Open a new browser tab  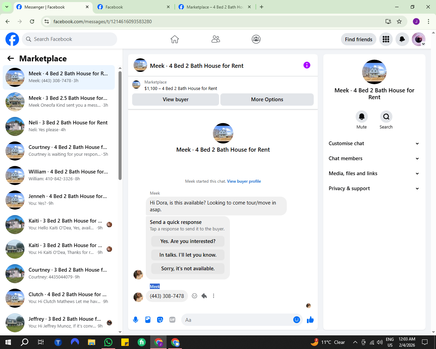click(x=262, y=7)
